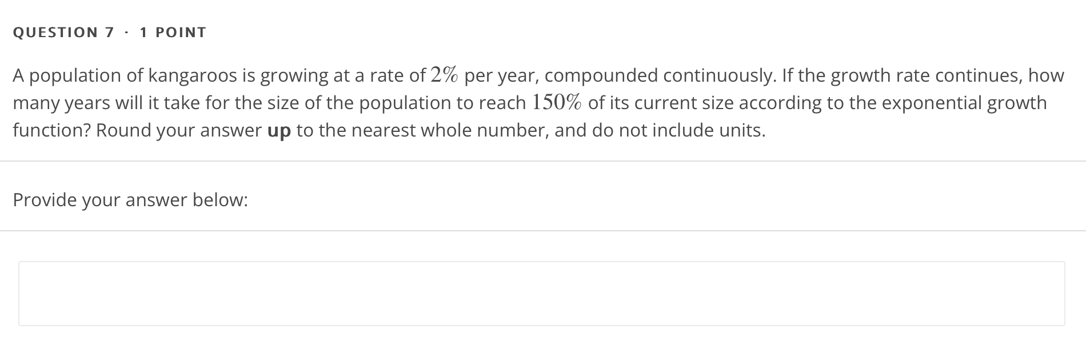The height and width of the screenshot is (345, 1086).
Task: Click the 1 POINT label
Action: coord(171,33)
